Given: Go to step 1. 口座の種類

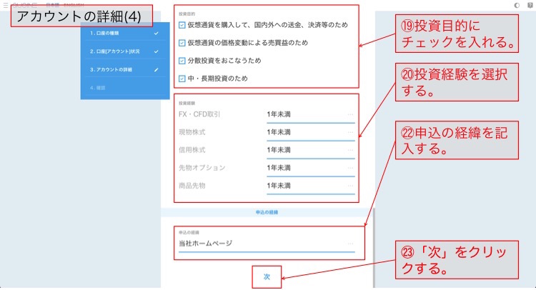Looking at the screenshot, I should [x=125, y=33].
